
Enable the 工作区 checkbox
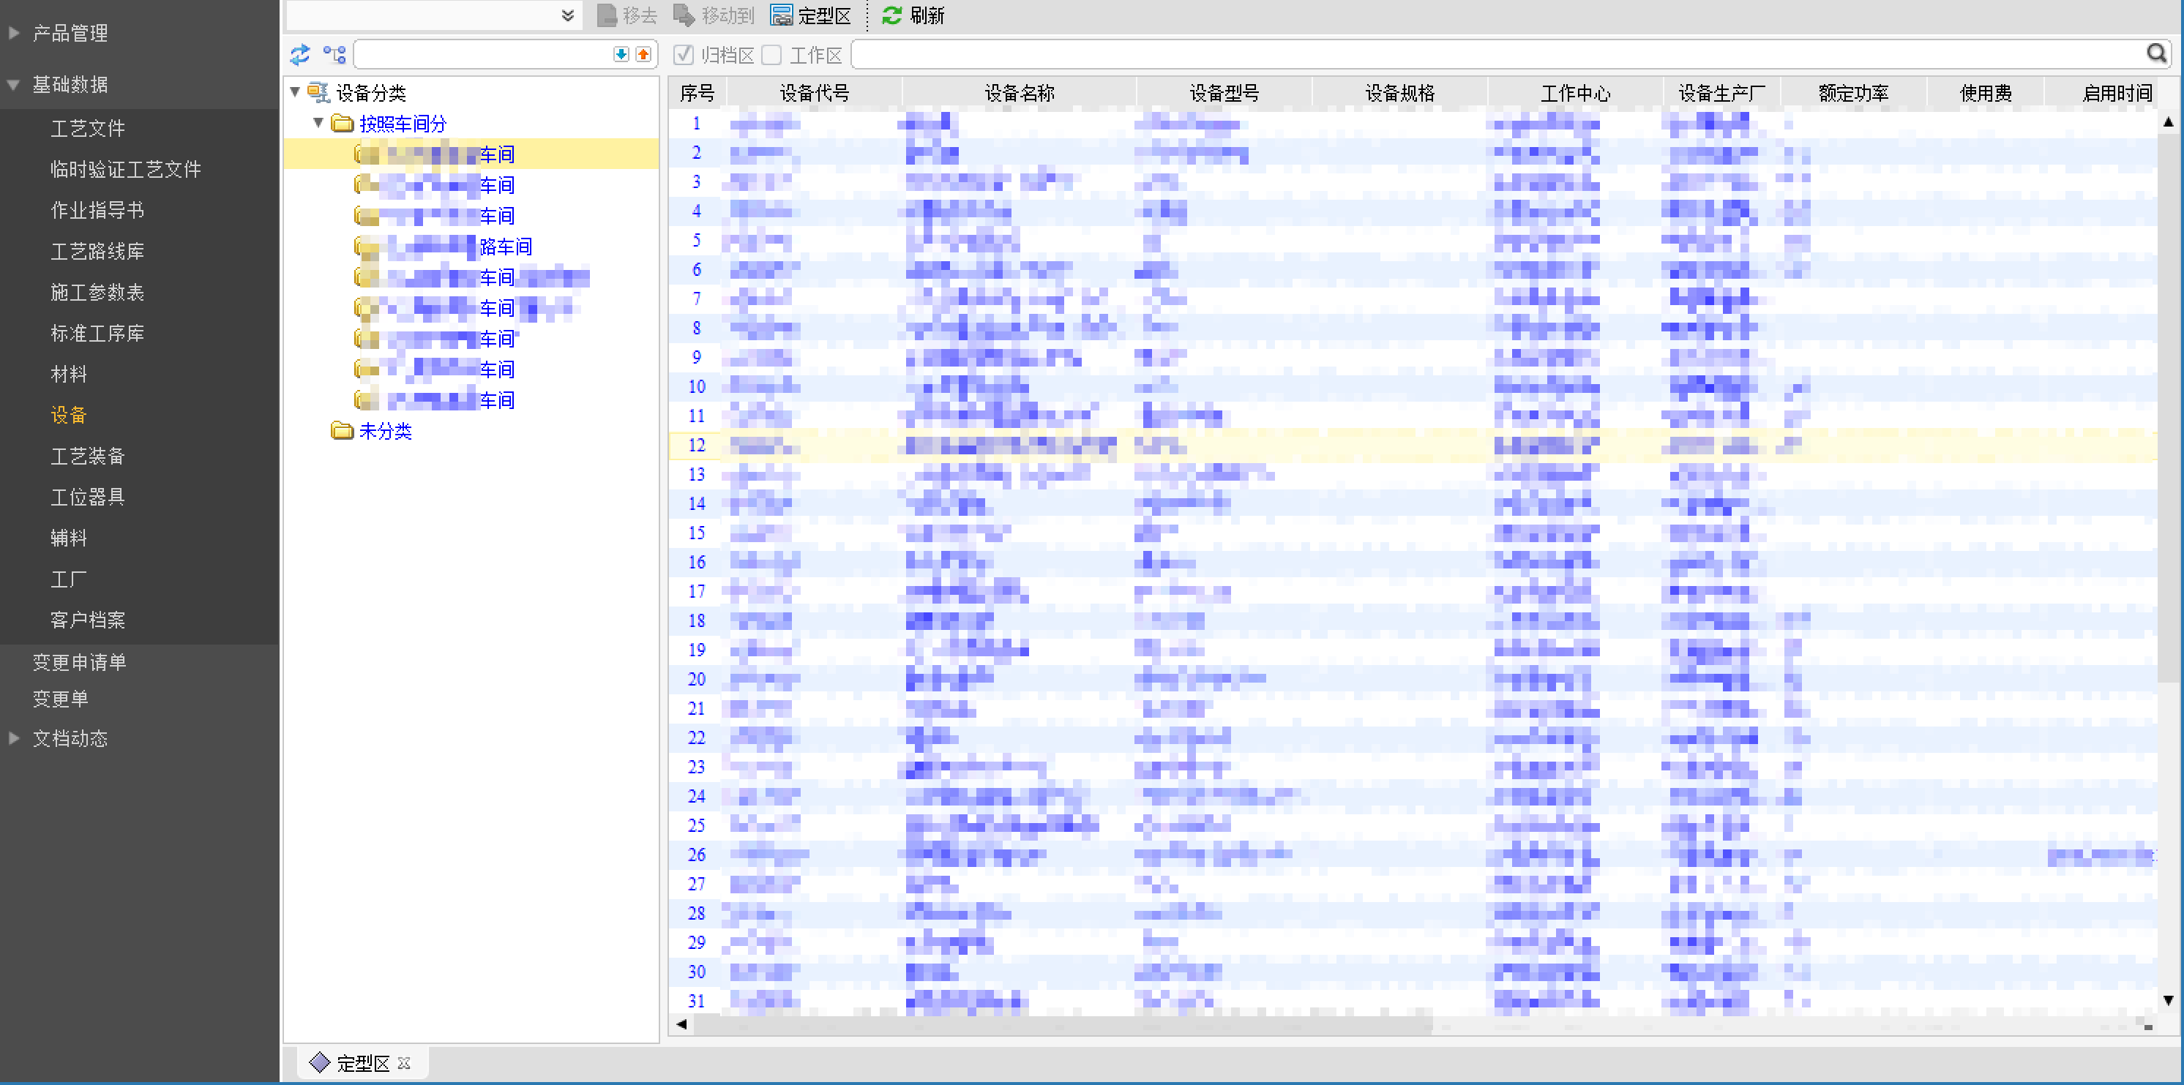771,55
